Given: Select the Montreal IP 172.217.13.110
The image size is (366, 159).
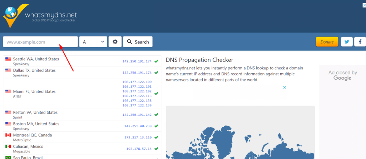Looking at the screenshot, I should (x=138, y=138).
